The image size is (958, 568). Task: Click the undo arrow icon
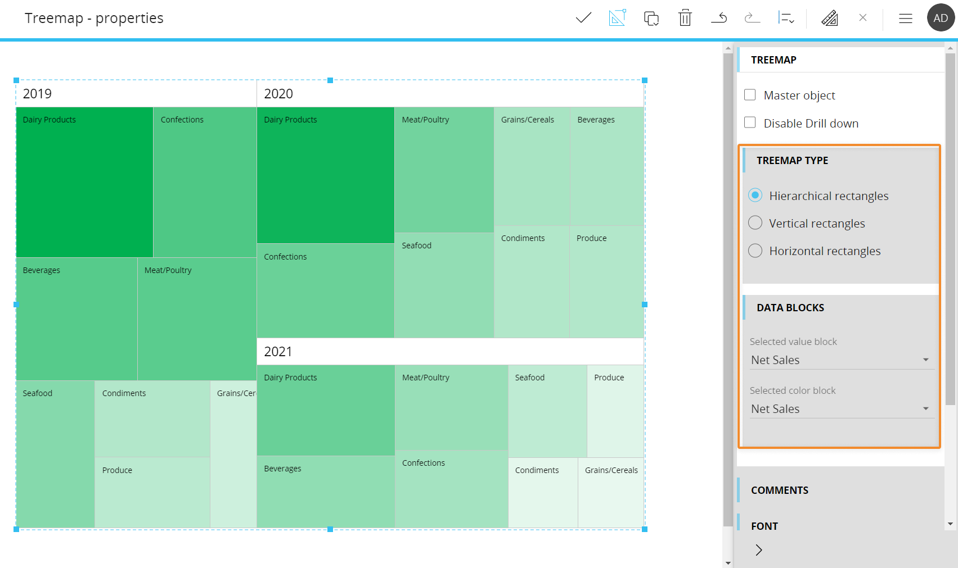point(719,18)
